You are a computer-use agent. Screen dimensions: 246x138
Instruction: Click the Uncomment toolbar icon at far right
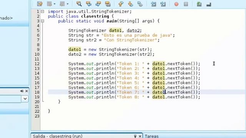pos(209,4)
